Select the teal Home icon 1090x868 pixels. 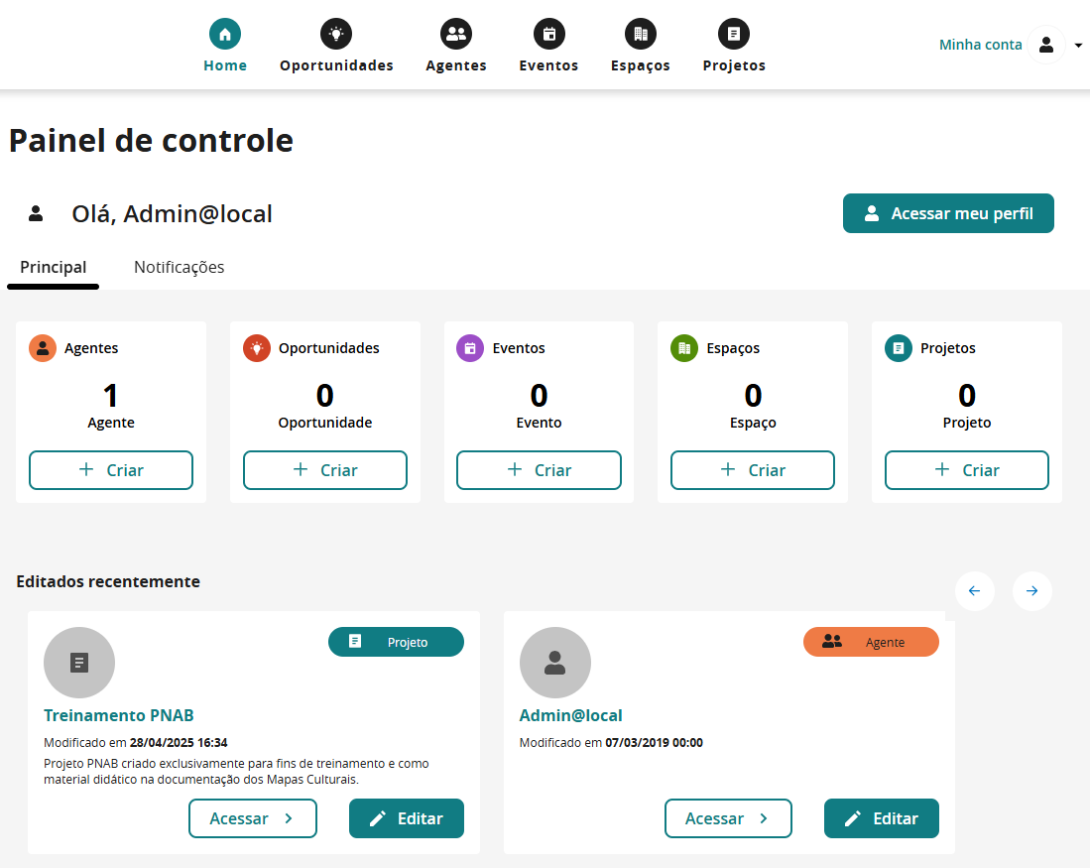click(x=224, y=31)
